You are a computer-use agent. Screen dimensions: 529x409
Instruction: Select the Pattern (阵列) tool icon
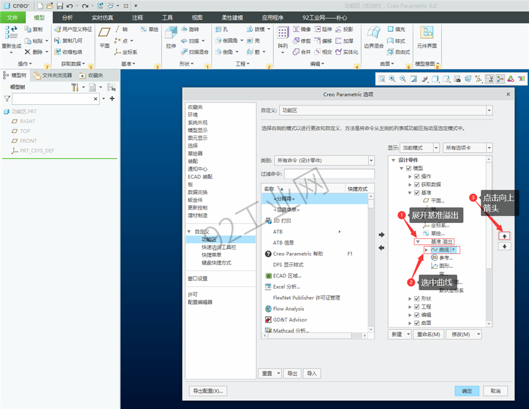pyautogui.click(x=282, y=33)
